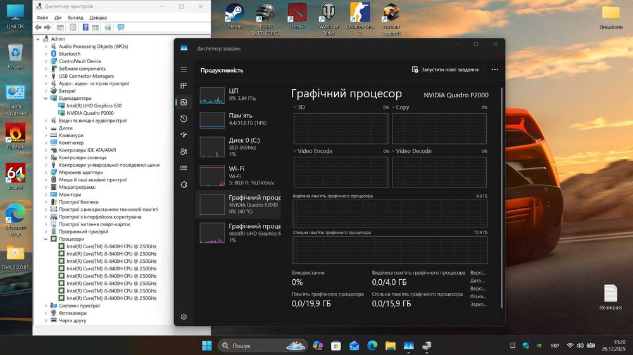Click the back arrow in Device Manager toolbar

[38, 27]
